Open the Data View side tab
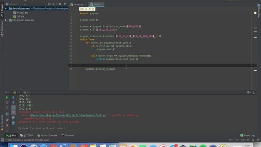Viewport: 261px width, 147px height. tap(259, 11)
